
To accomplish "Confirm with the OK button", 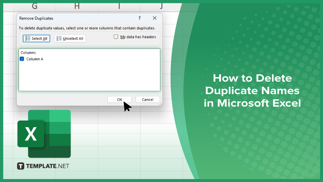I will (x=119, y=100).
